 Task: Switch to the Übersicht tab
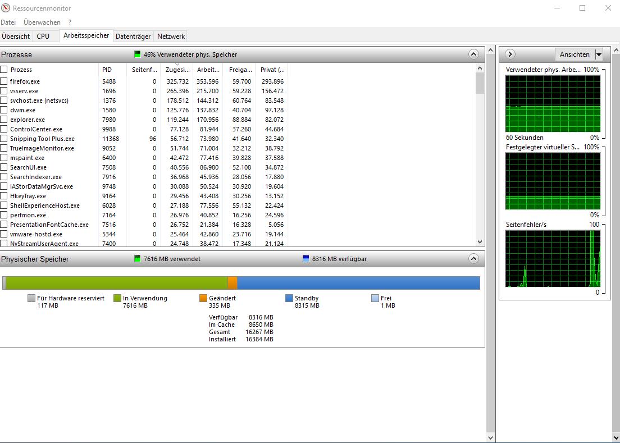(16, 36)
